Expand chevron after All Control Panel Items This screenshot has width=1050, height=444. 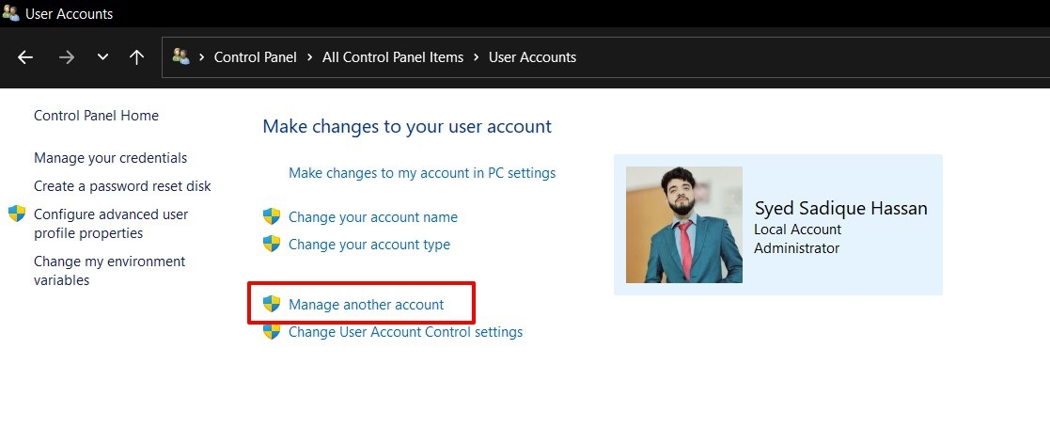(x=477, y=57)
